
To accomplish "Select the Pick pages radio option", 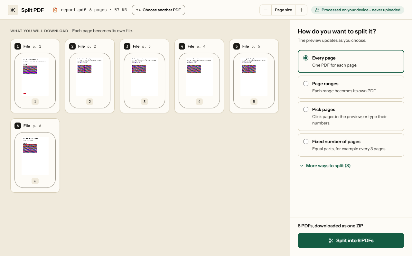I will click(x=351, y=116).
